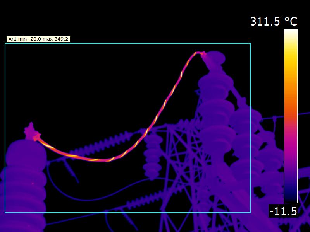Click the 311.5 °C scale maximum value

(274, 21)
